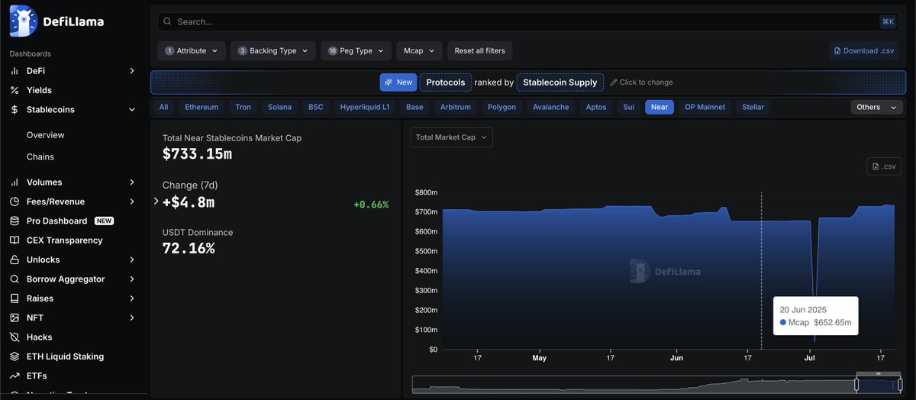Screen dimensions: 916x400
Task: Click the Stablecoin Supply ranking selector
Action: pyautogui.click(x=560, y=82)
